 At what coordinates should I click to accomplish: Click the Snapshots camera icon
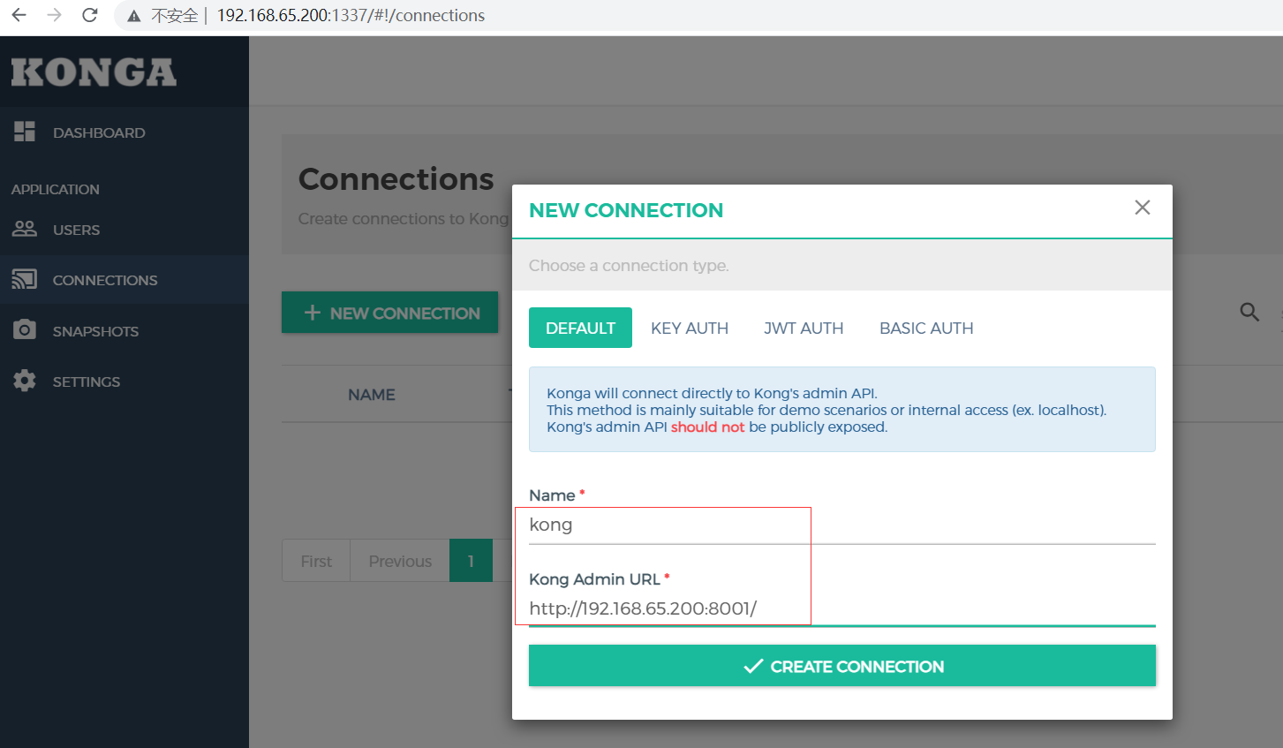25,329
